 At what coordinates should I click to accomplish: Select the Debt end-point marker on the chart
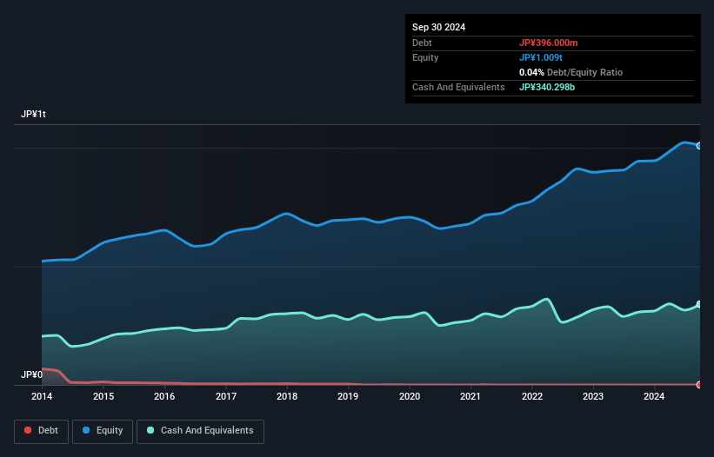[x=699, y=385]
